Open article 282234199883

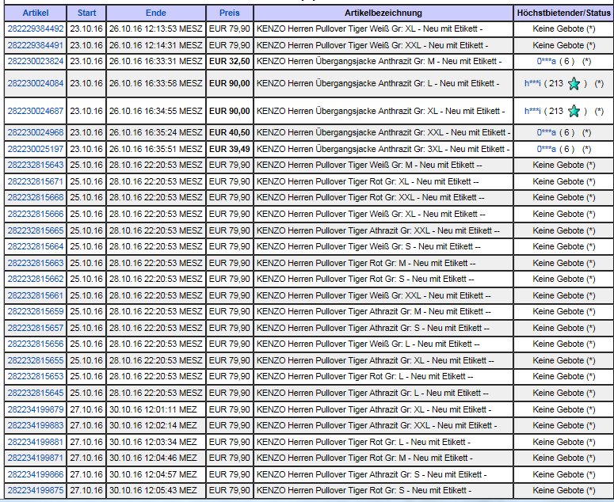35,425
